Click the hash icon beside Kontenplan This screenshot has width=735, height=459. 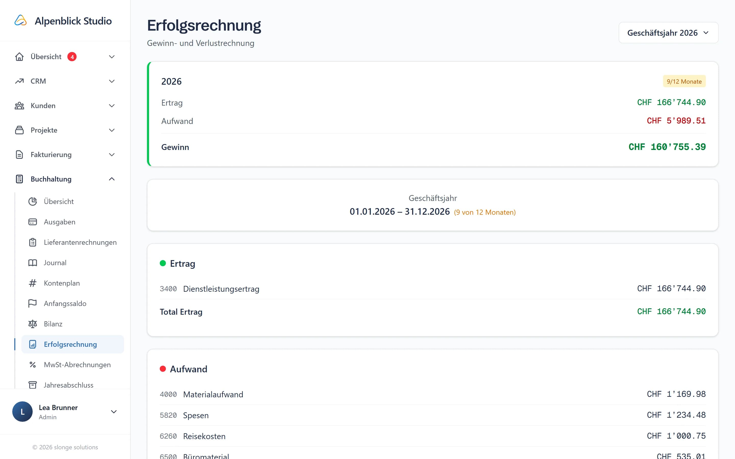pyautogui.click(x=32, y=283)
